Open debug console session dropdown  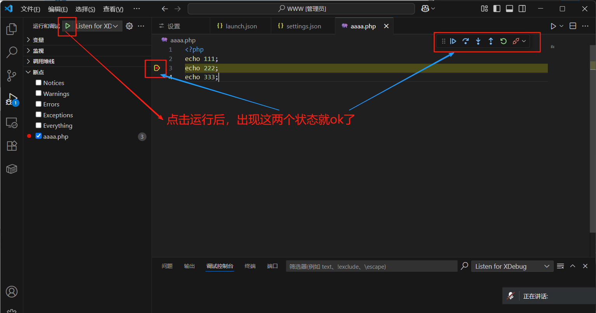click(x=512, y=266)
